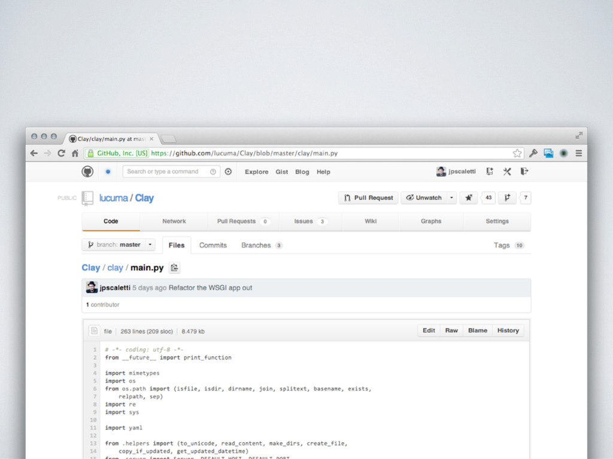
Task: Copy file path with clipboard icon
Action: click(174, 268)
